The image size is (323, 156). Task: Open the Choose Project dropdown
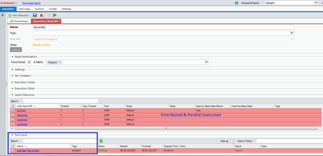click(316, 3)
